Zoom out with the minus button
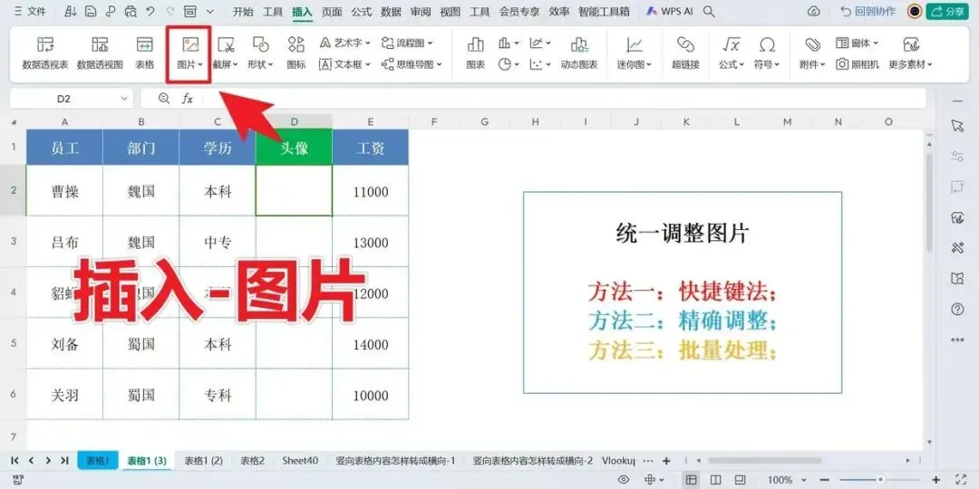979x489 pixels. click(822, 480)
